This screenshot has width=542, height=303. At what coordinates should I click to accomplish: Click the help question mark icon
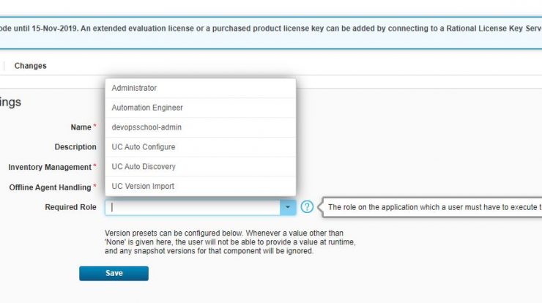(307, 207)
